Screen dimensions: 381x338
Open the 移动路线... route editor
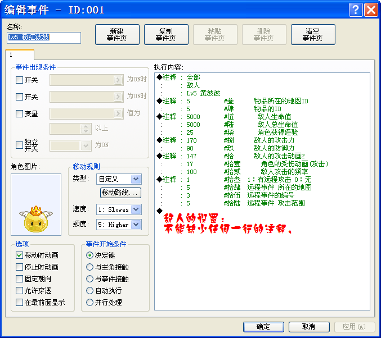click(x=121, y=193)
